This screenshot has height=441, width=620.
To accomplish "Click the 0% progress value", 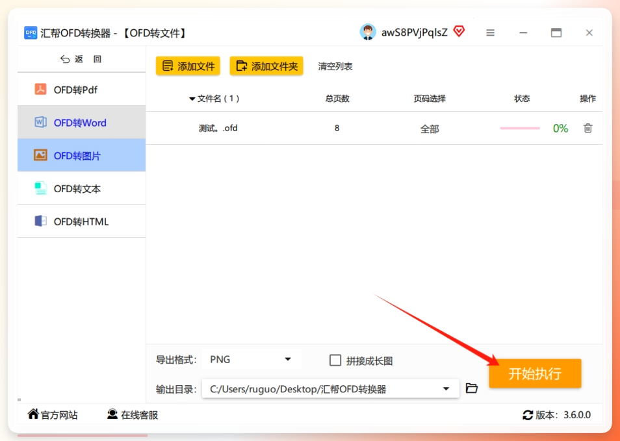I will 560,128.
